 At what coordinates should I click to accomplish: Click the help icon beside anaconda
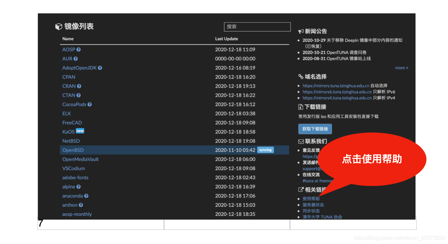86,196
